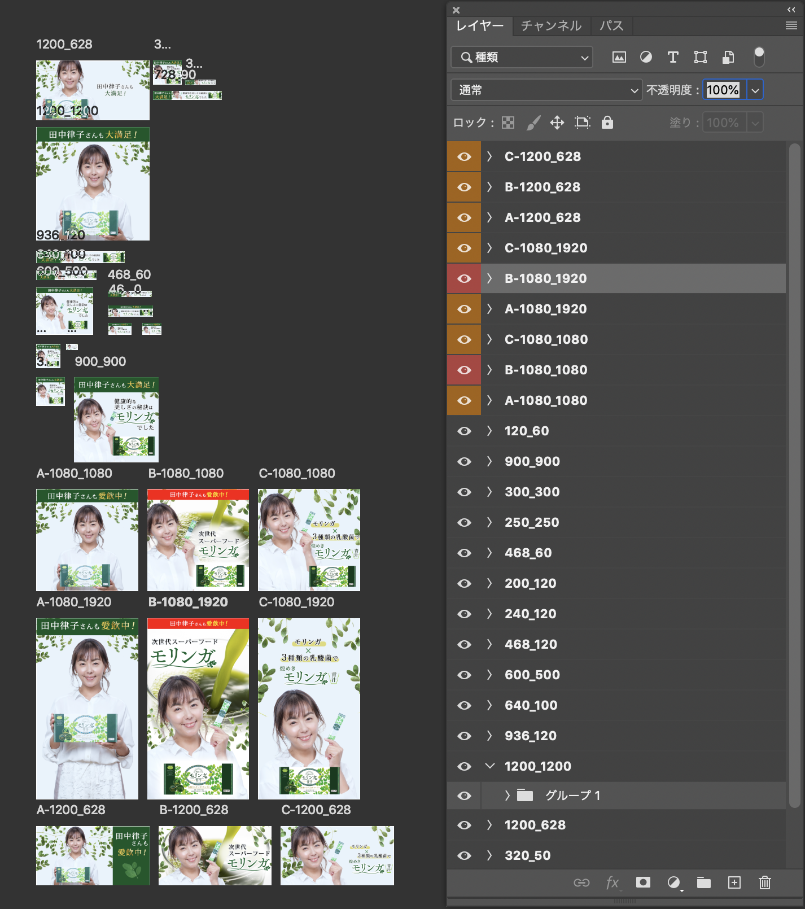The image size is (805, 909).
Task: Open the Layers panel menu
Action: pyautogui.click(x=791, y=25)
